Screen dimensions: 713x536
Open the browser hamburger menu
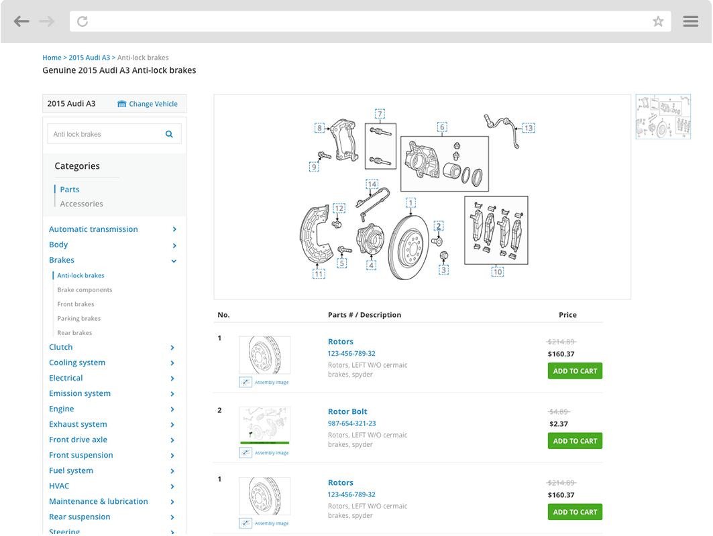pos(691,21)
